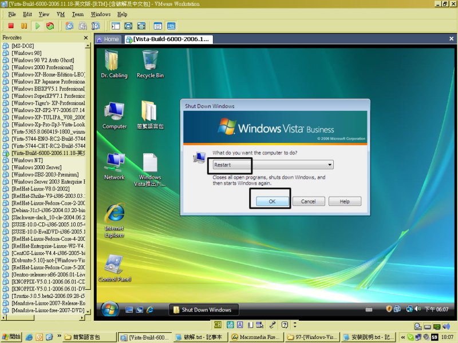Click the Network desktop icon
Viewport: 458px width, 343px height.
click(114, 166)
